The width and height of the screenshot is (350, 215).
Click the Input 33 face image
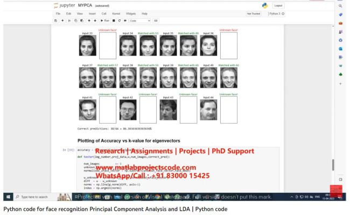click(87, 46)
